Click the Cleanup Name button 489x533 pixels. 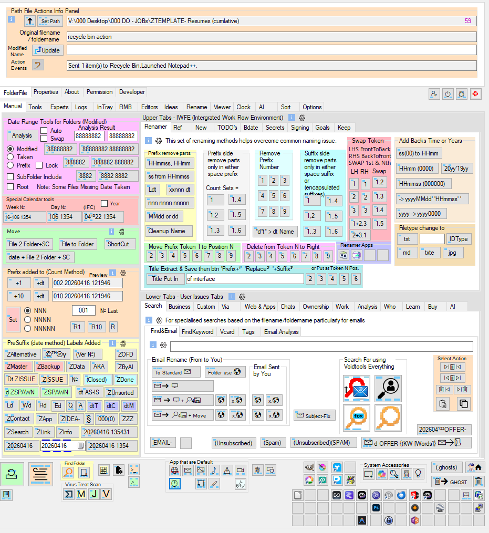(x=169, y=231)
